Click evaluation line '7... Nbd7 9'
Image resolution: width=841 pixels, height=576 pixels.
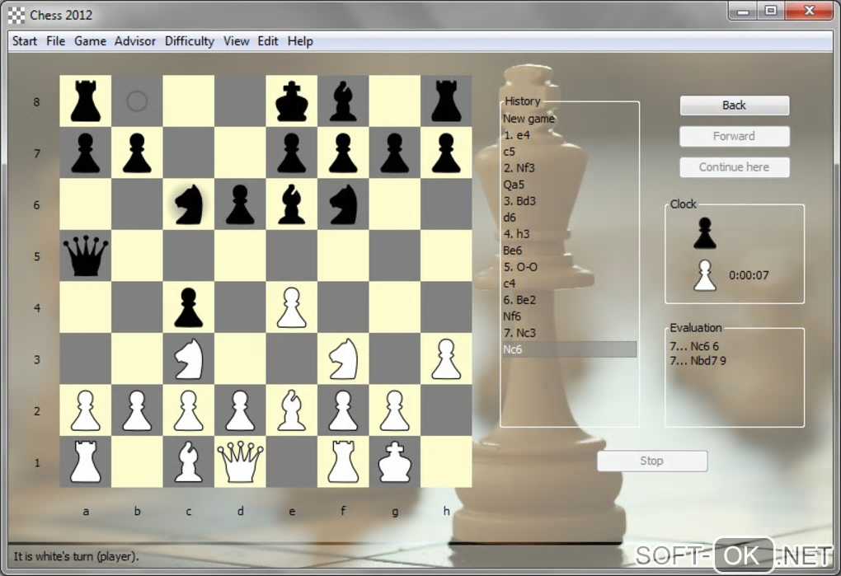698,361
